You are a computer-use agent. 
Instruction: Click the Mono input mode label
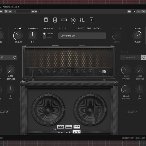click(x=50, y=37)
